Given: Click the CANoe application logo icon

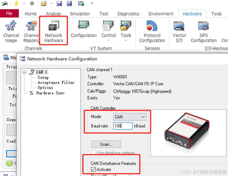Looking at the screenshot, I should 5,3.
